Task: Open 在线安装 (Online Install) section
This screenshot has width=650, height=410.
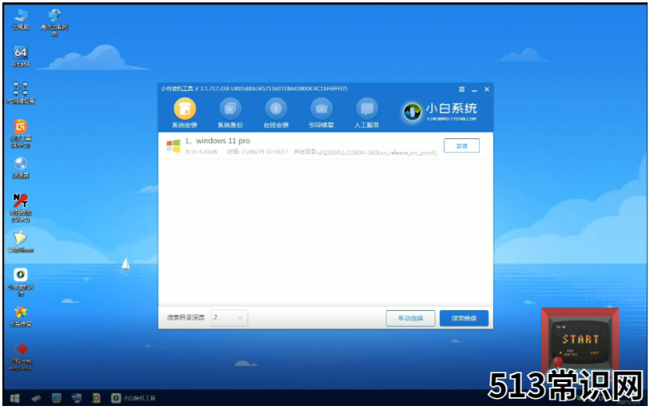Action: (275, 113)
